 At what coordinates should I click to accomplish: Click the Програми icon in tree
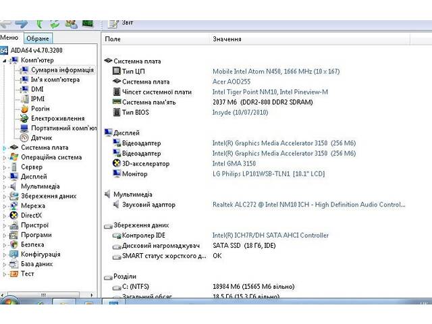13,235
